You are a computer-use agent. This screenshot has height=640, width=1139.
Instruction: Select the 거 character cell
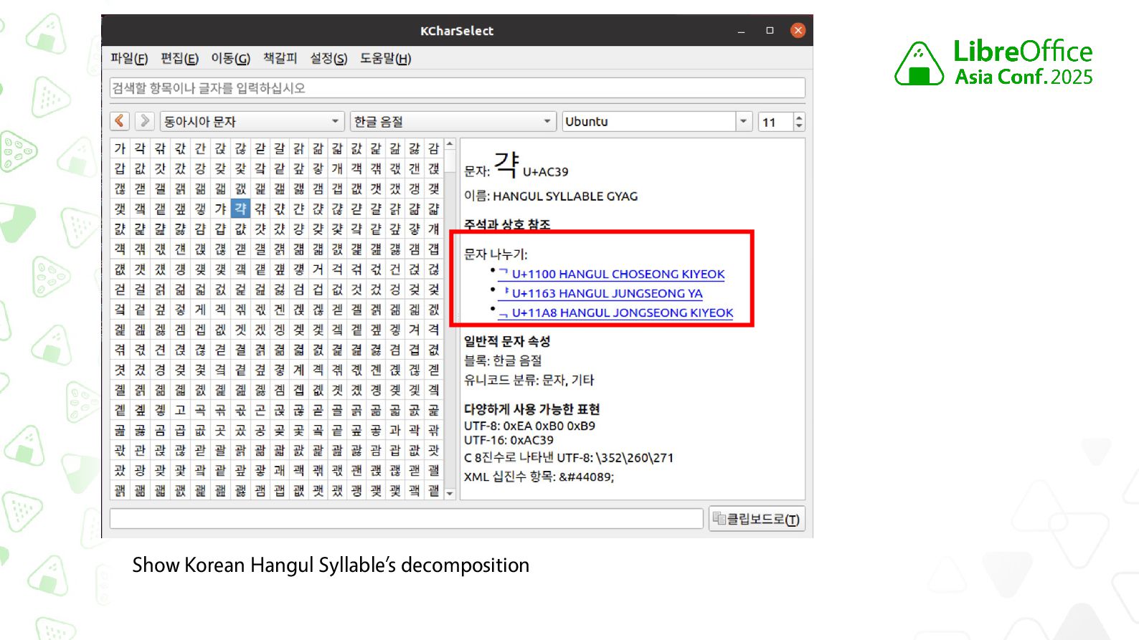coord(318,269)
